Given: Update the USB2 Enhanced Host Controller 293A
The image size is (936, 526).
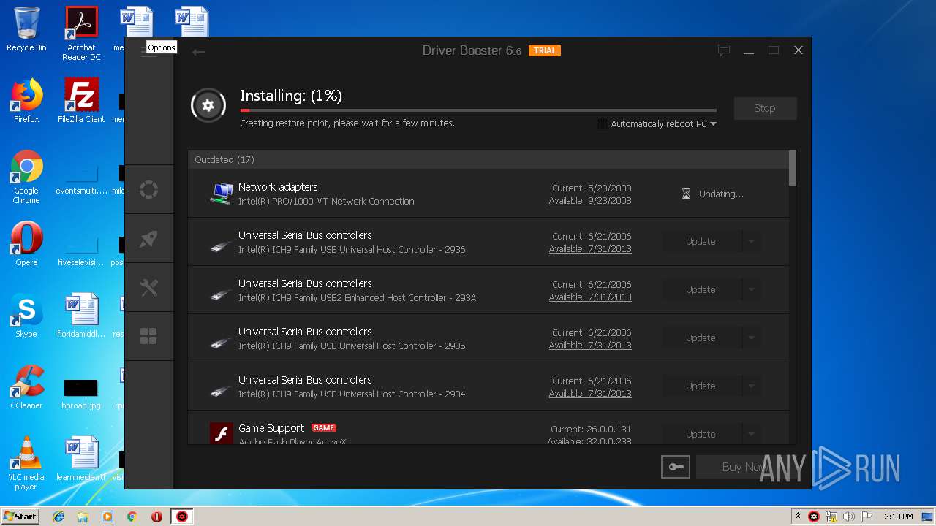Looking at the screenshot, I should click(701, 290).
